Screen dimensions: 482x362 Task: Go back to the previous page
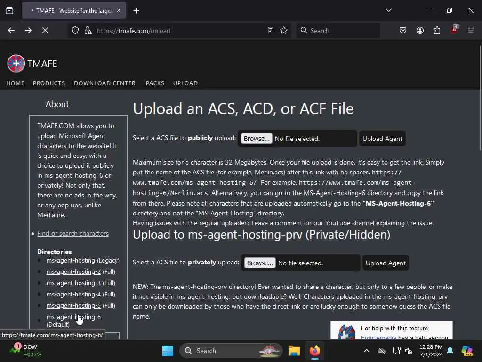pos(11,31)
